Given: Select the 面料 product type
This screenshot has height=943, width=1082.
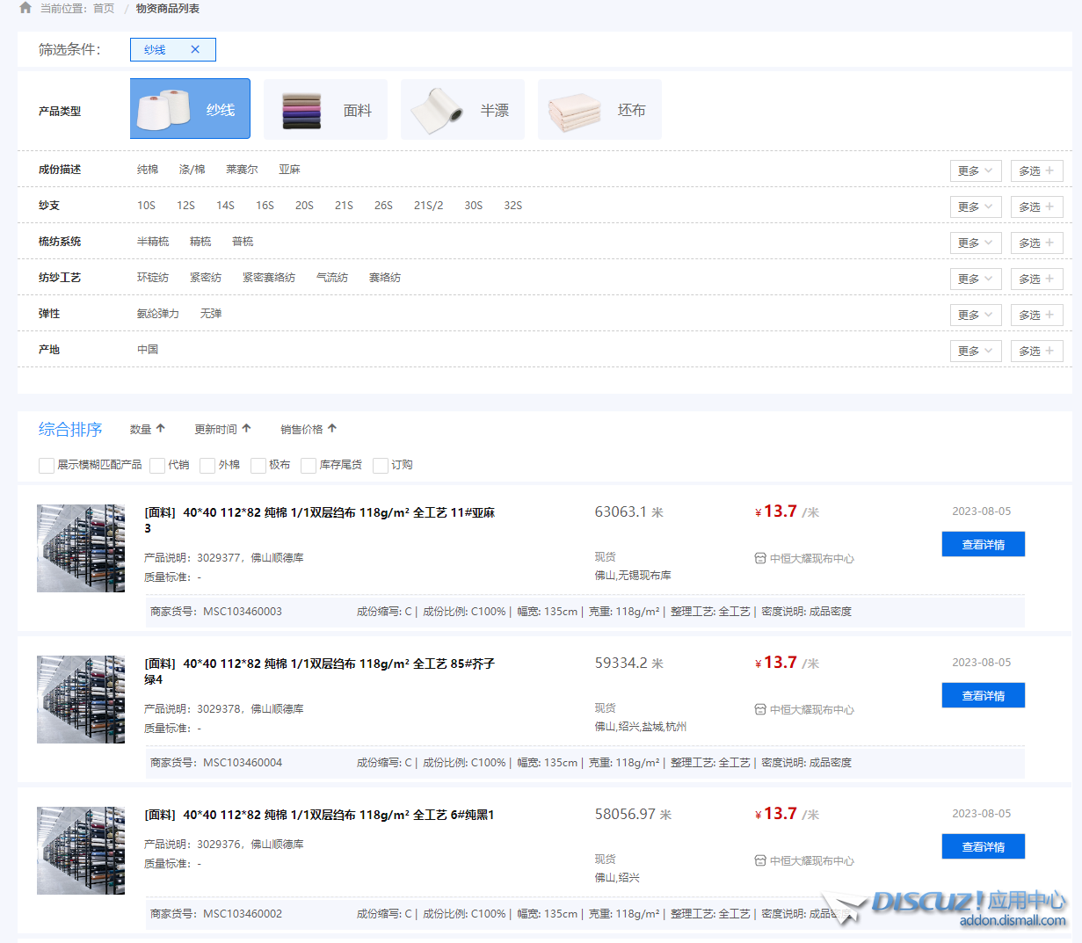Looking at the screenshot, I should [x=325, y=110].
